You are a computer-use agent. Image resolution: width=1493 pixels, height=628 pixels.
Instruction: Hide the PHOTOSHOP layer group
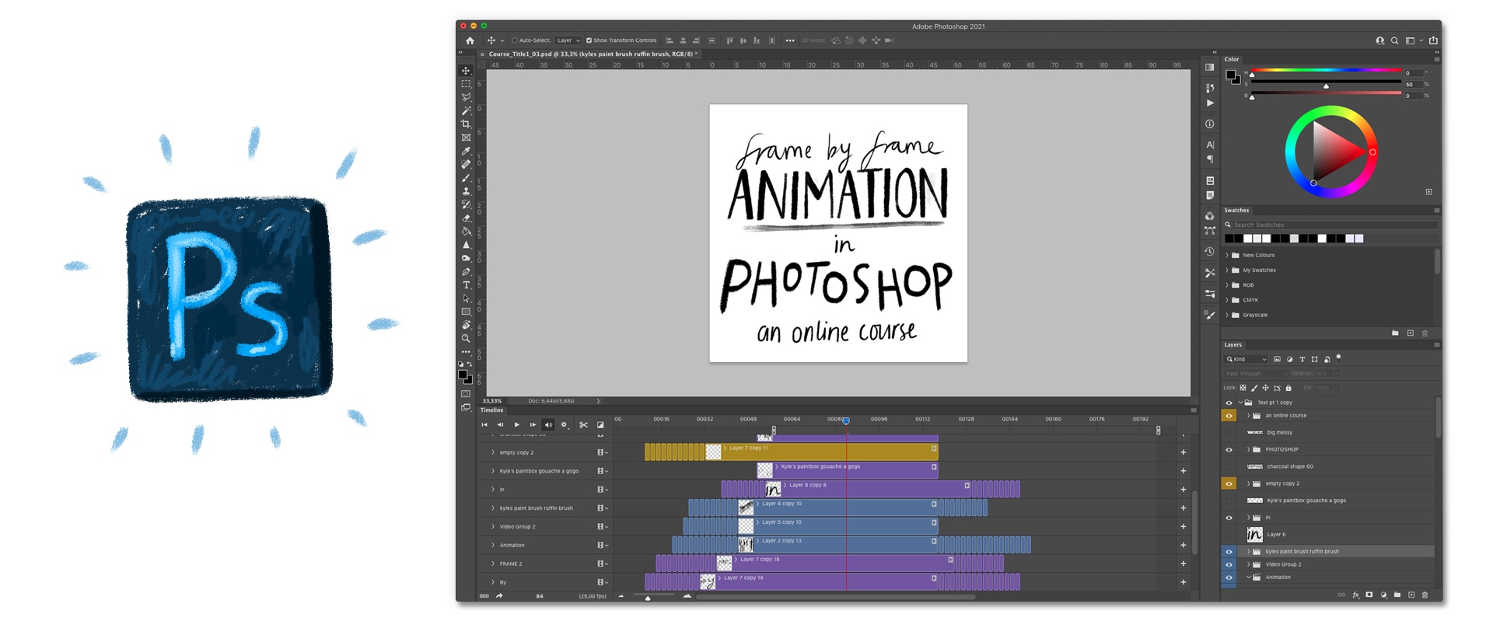pyautogui.click(x=1229, y=450)
